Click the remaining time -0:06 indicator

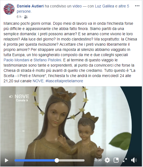pyautogui.click(x=98, y=160)
